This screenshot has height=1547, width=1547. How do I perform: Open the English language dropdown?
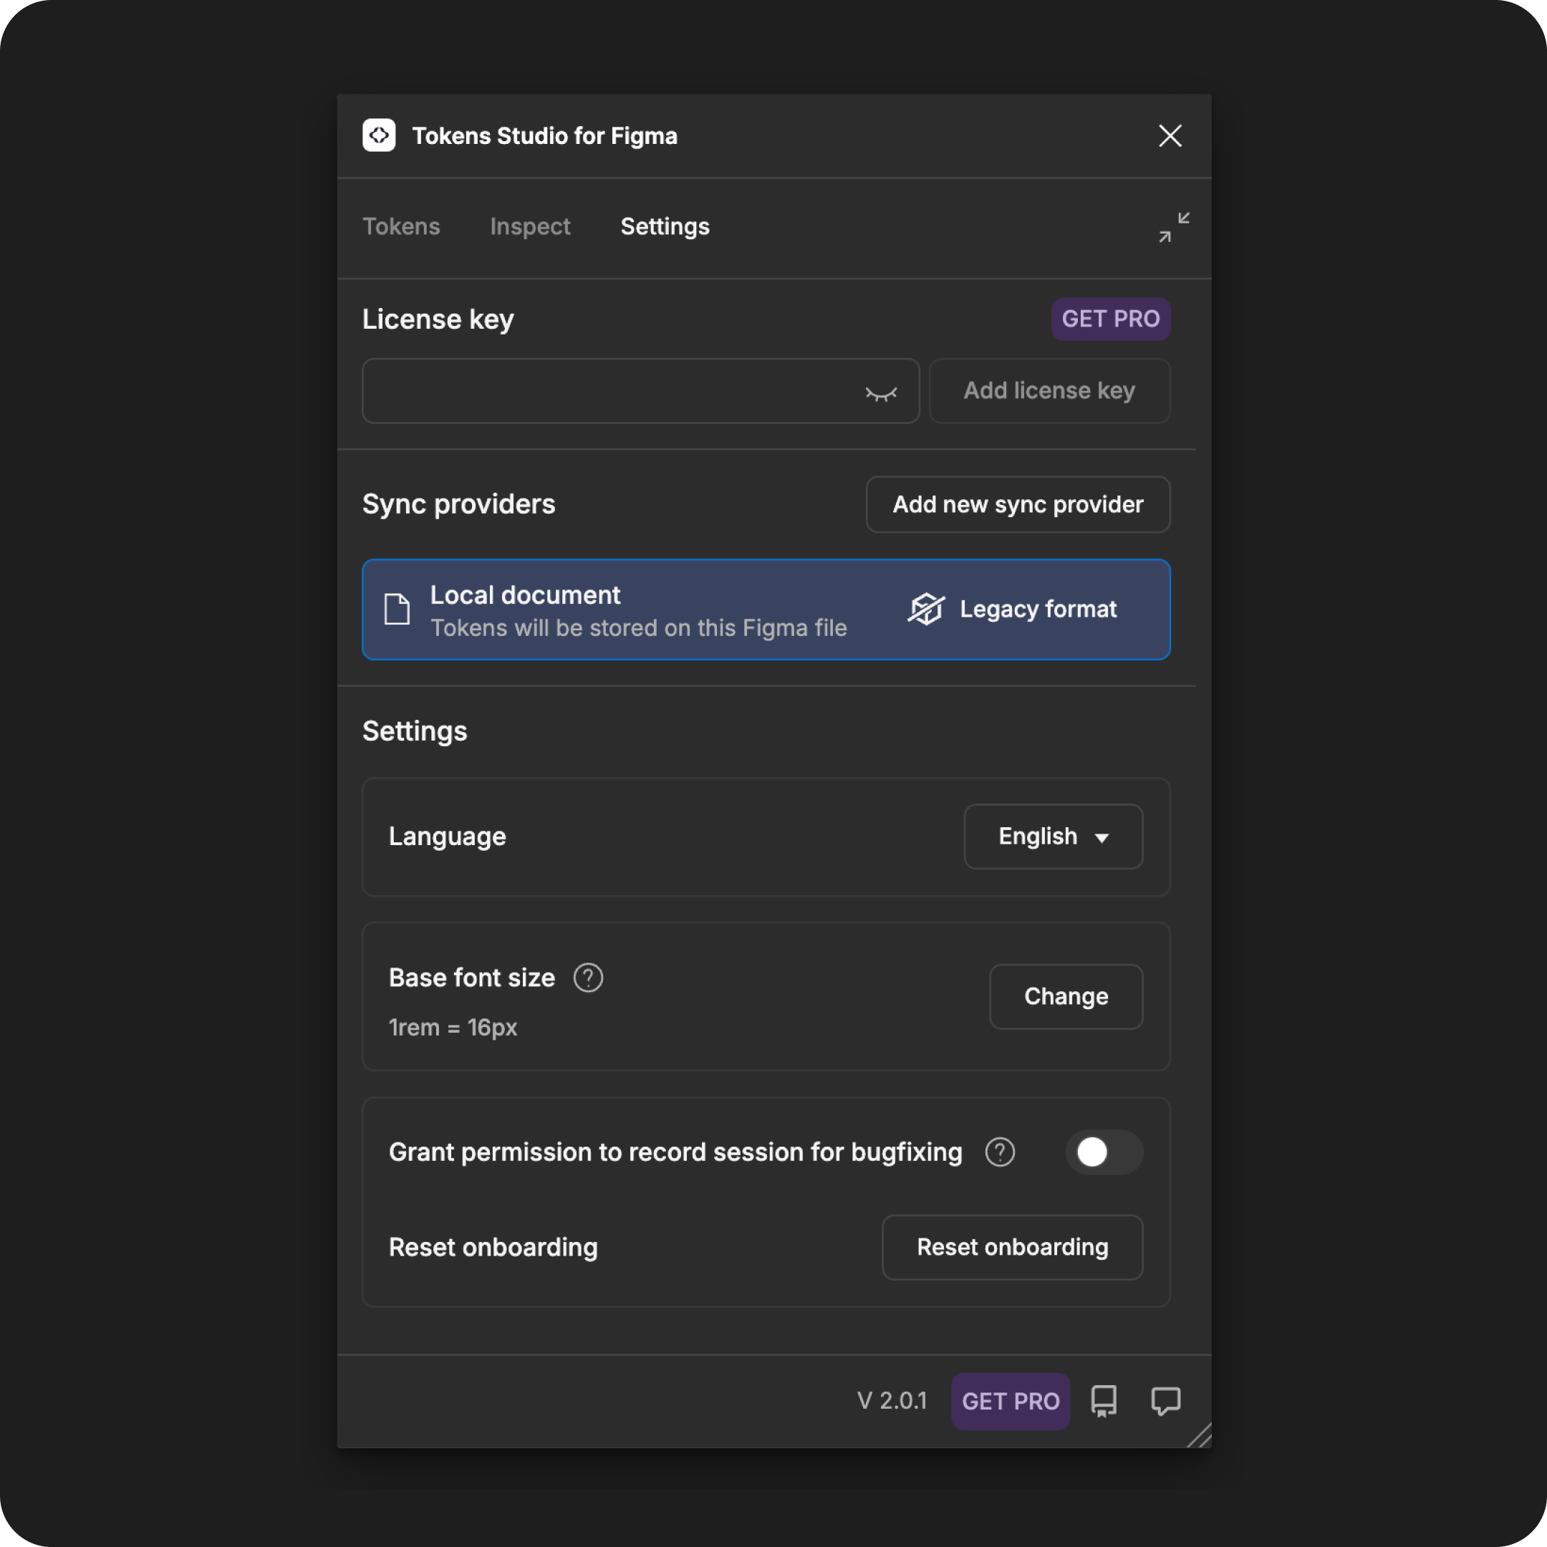pyautogui.click(x=1054, y=837)
